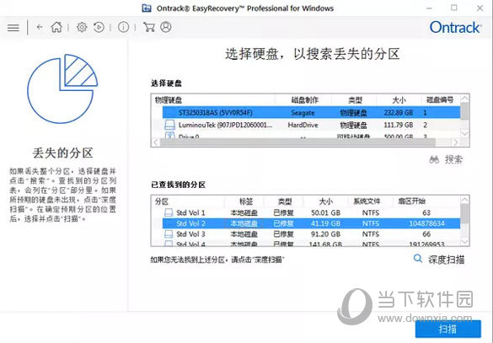The width and height of the screenshot is (493, 343).
Task: Click disk list horizontal scrollbar left arrow
Action: [155, 142]
